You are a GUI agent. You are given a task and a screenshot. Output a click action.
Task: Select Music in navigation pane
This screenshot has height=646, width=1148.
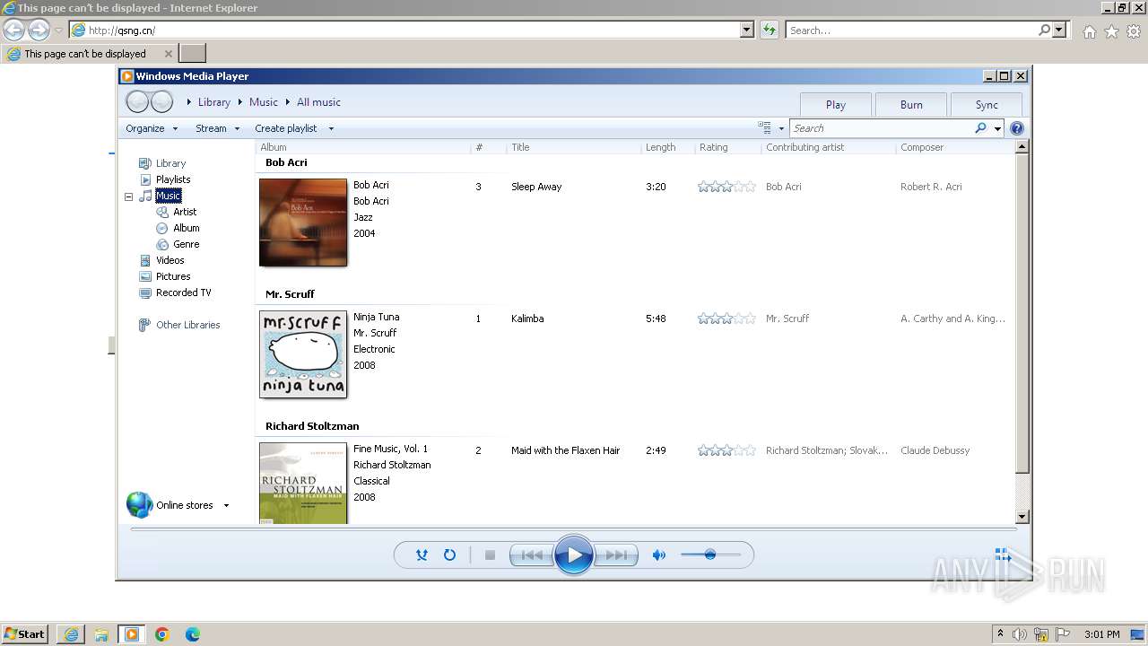click(168, 196)
